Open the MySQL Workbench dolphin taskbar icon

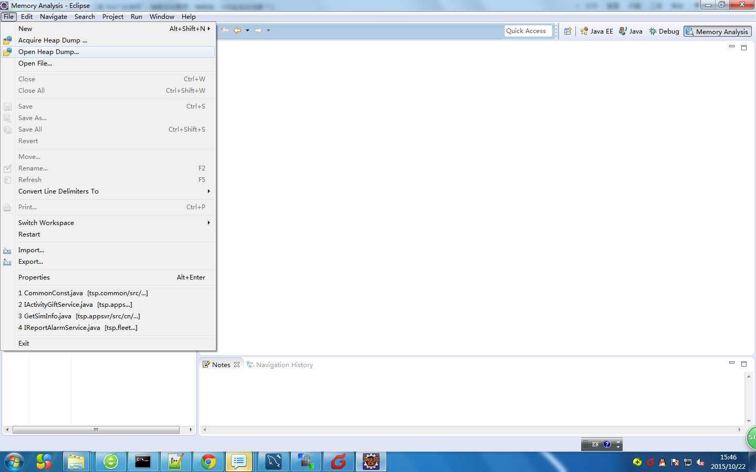(274, 462)
